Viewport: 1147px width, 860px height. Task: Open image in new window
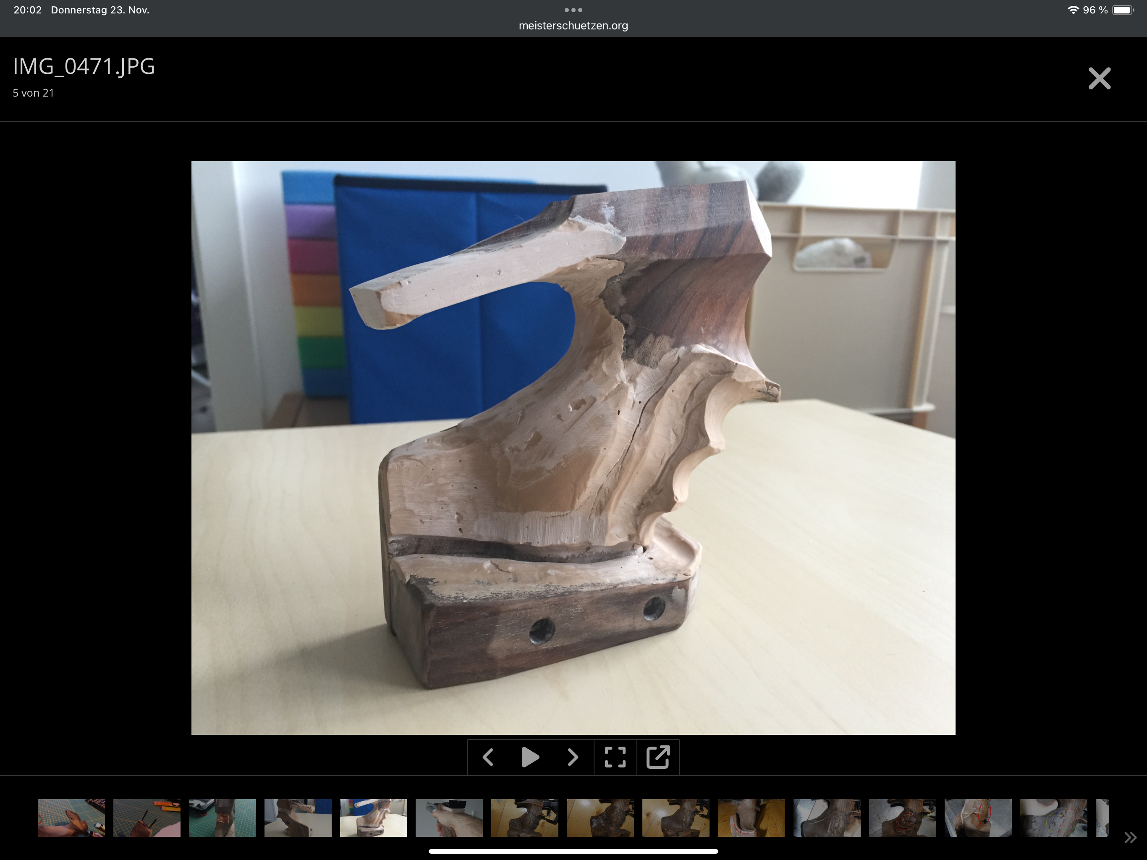coord(658,757)
